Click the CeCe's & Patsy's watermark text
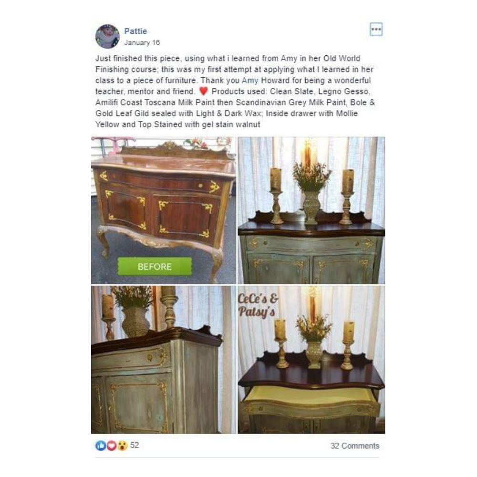Screen dimensions: 477x477 (x=258, y=305)
